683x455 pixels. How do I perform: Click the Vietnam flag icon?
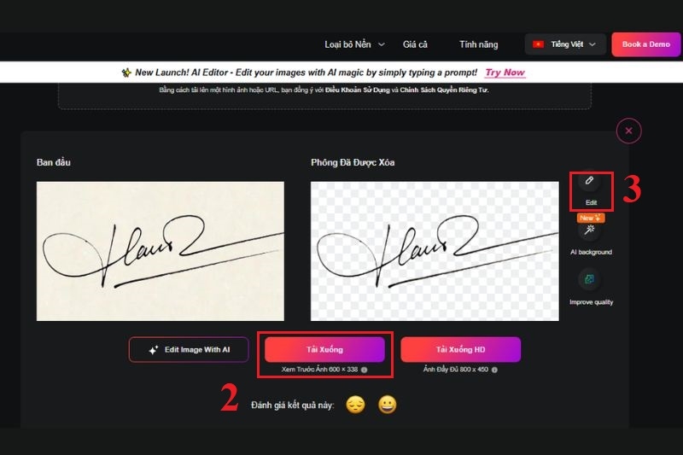pyautogui.click(x=539, y=44)
